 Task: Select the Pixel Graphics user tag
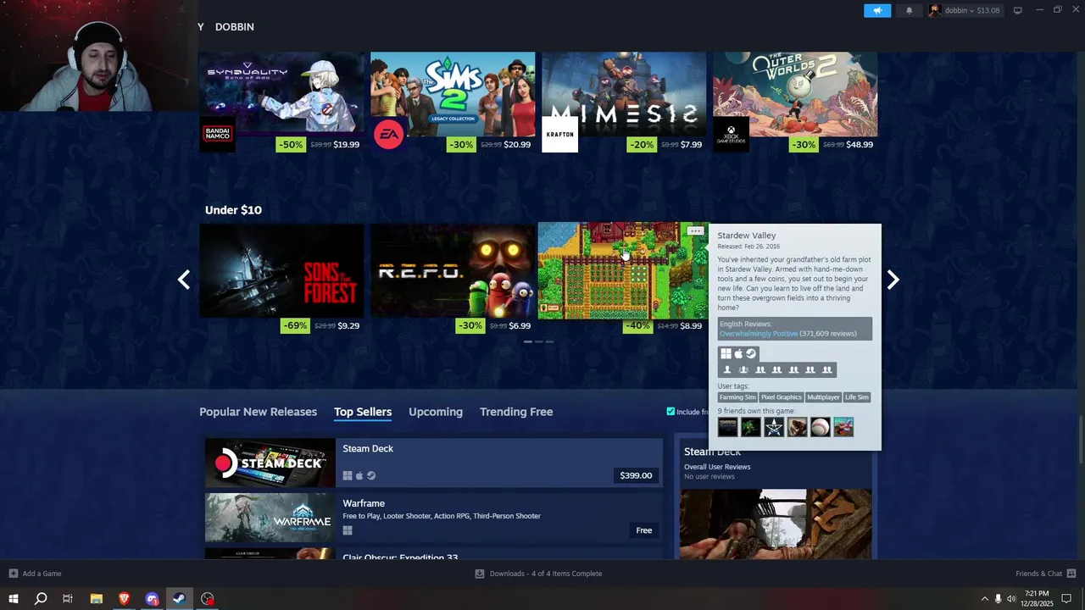[x=781, y=397]
